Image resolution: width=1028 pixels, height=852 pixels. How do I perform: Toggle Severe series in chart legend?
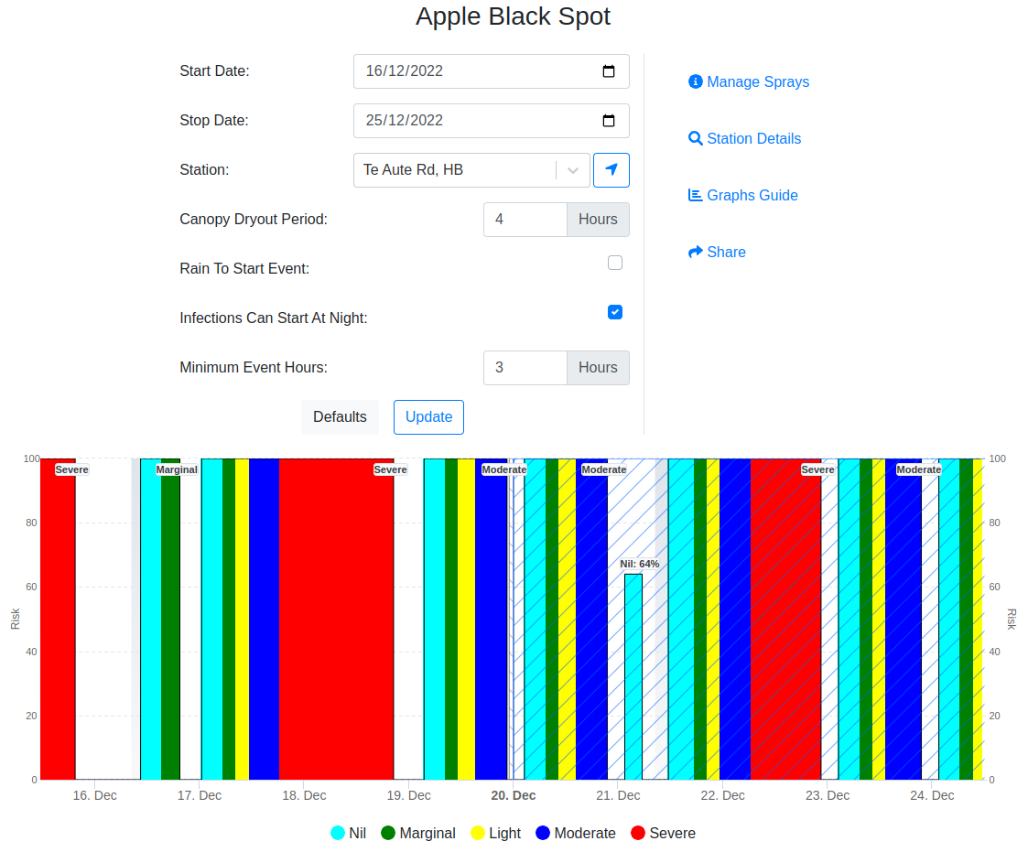click(663, 833)
